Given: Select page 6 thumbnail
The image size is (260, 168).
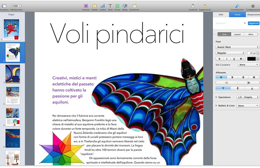Looking at the screenshot, I should (13, 138).
